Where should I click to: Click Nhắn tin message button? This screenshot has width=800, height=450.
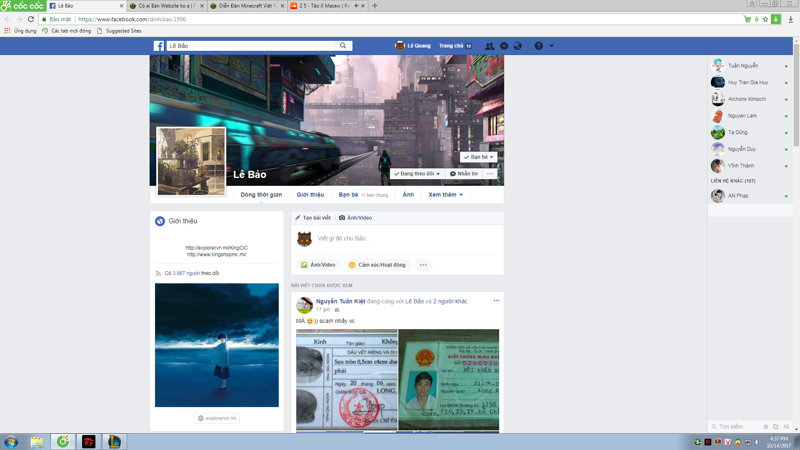coord(464,174)
